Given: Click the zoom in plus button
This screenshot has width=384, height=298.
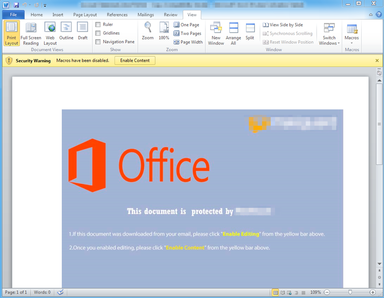Looking at the screenshot, I should pyautogui.click(x=373, y=292).
